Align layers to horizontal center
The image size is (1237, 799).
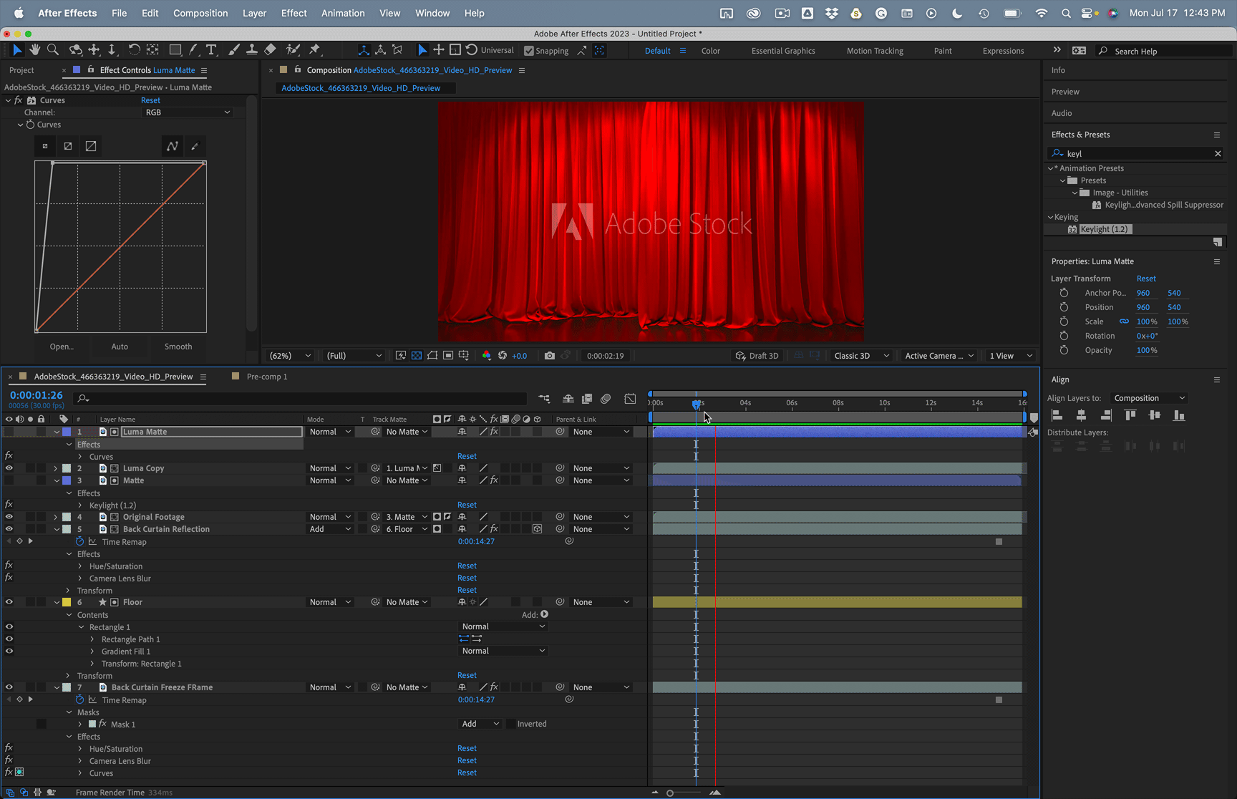tap(1082, 415)
